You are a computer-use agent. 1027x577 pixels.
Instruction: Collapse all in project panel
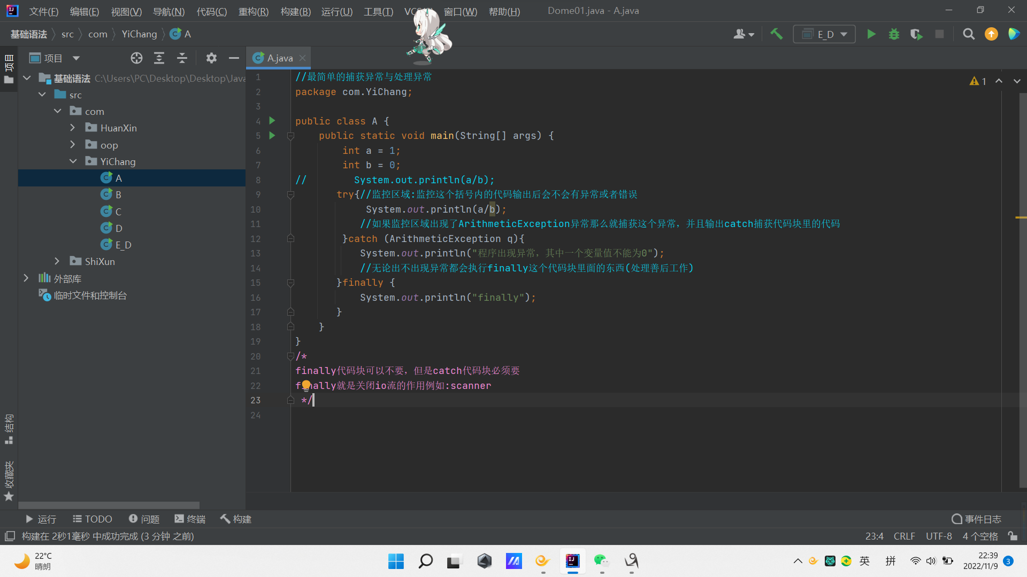(182, 58)
